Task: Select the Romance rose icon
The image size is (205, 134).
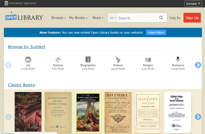Action: [x=178, y=59]
